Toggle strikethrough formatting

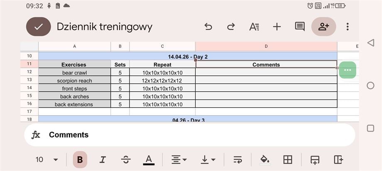(x=125, y=160)
